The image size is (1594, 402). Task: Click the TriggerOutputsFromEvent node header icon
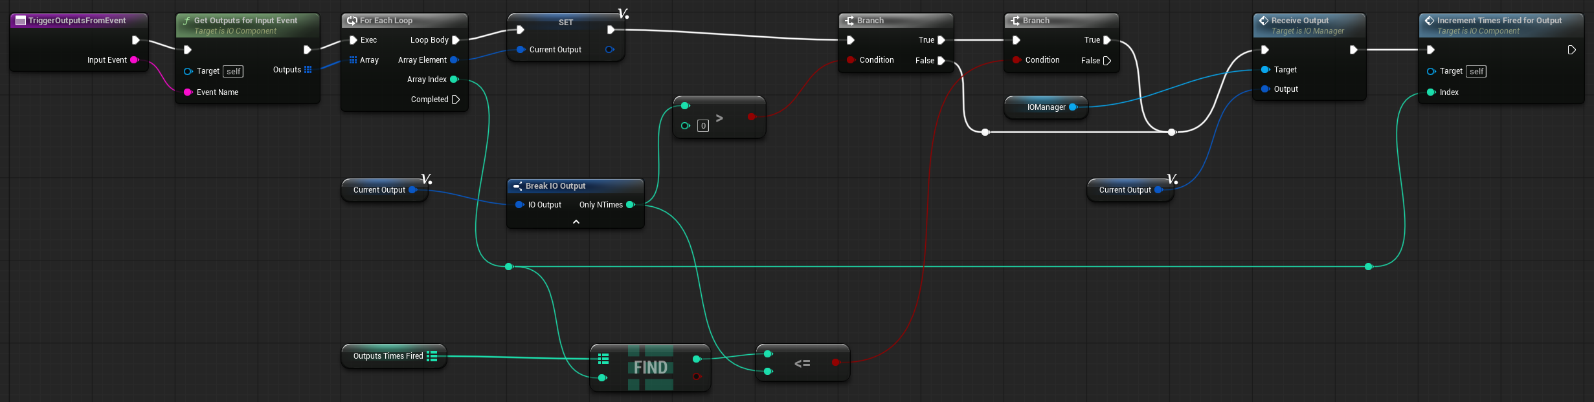[x=21, y=21]
